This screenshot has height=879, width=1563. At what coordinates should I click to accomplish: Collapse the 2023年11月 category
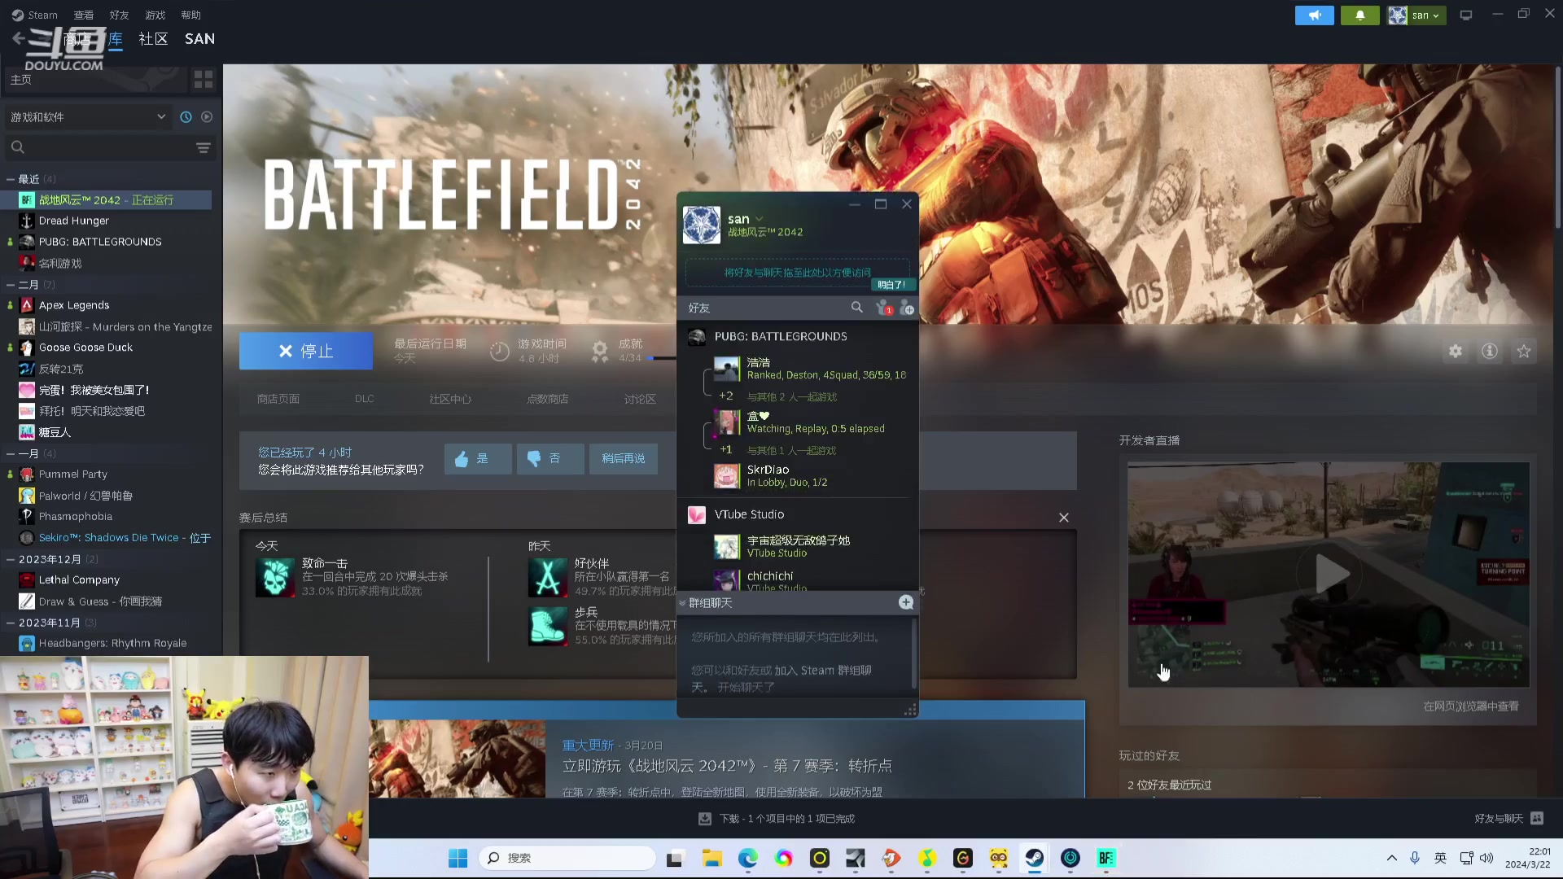click(x=11, y=623)
